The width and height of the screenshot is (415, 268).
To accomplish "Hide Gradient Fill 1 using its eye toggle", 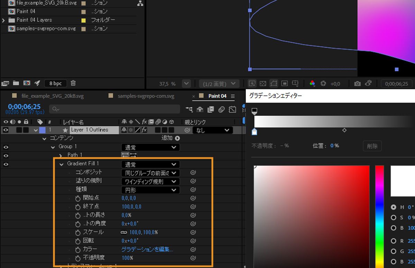I will 6,164.
